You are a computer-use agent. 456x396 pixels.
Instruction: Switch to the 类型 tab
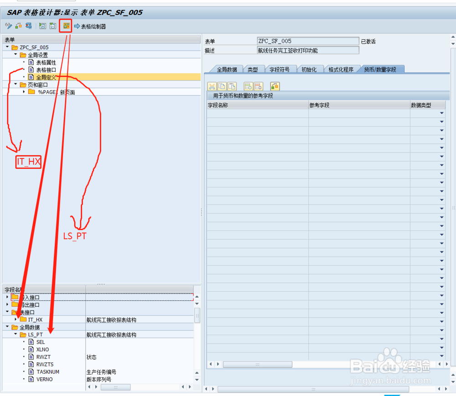[x=254, y=69]
